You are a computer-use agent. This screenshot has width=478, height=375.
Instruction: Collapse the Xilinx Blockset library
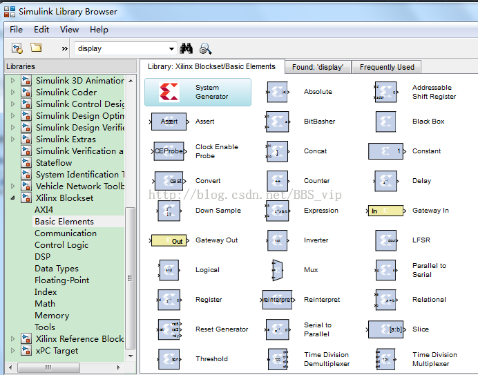coord(12,198)
